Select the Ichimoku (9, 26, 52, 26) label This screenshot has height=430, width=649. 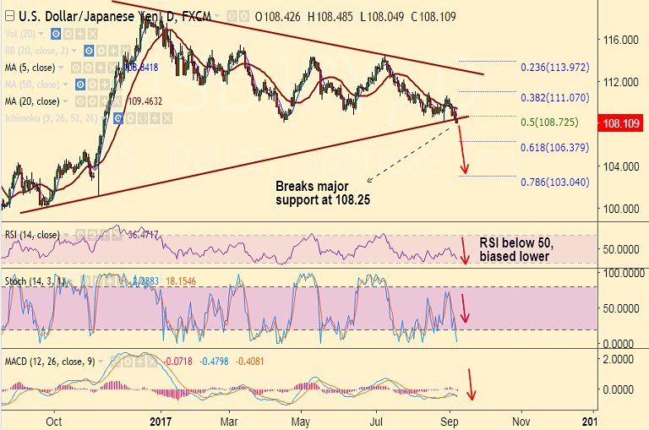52,119
